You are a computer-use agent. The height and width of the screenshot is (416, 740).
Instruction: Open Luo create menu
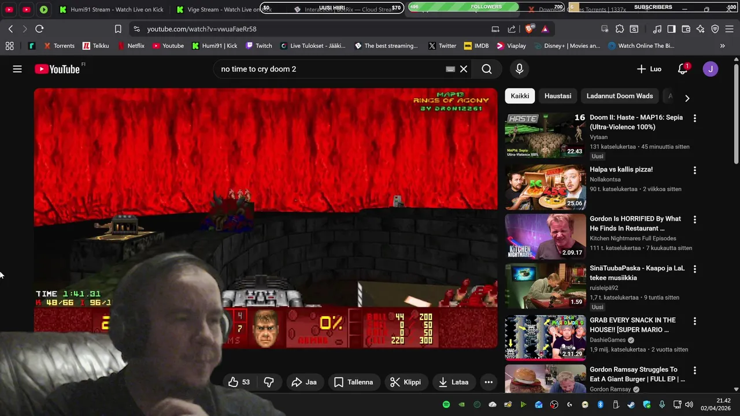[649, 69]
